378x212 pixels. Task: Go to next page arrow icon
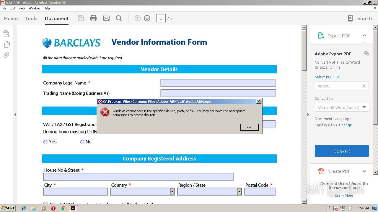tap(147, 18)
